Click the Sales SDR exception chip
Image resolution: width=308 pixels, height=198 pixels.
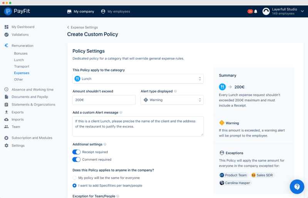click(263, 175)
